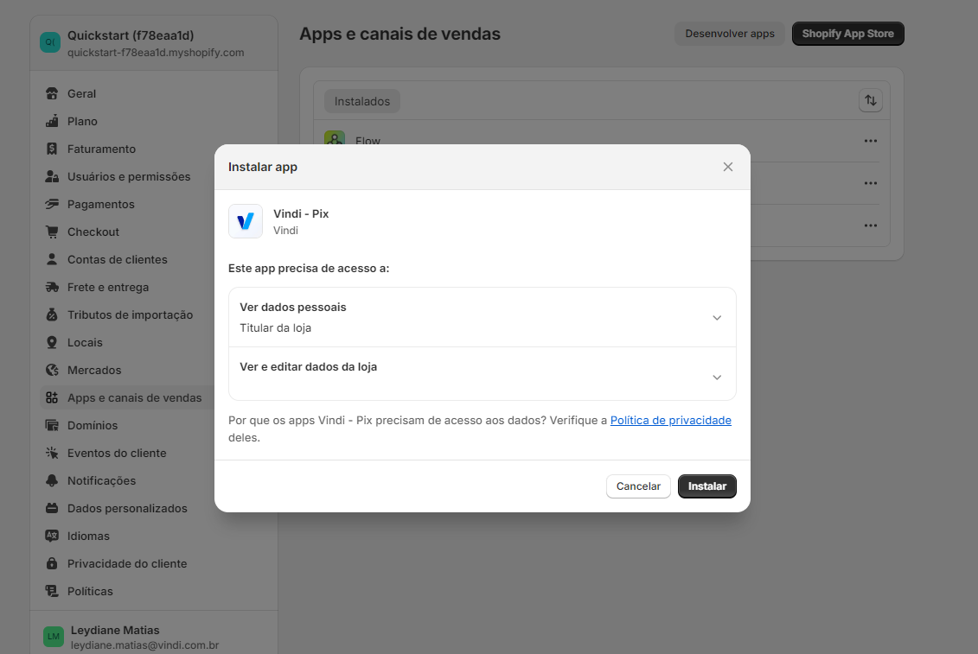Open the Plano settings page
This screenshot has height=654, width=978.
pos(82,121)
